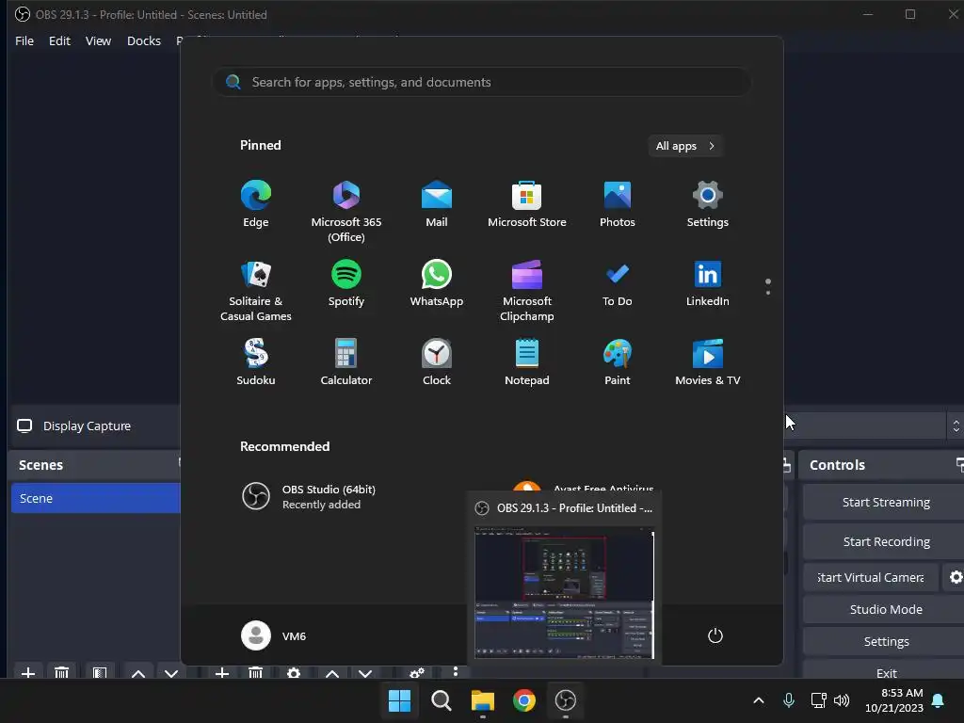964x723 pixels.
Task: Click Start Recording in OBS Controls
Action: coord(885,541)
